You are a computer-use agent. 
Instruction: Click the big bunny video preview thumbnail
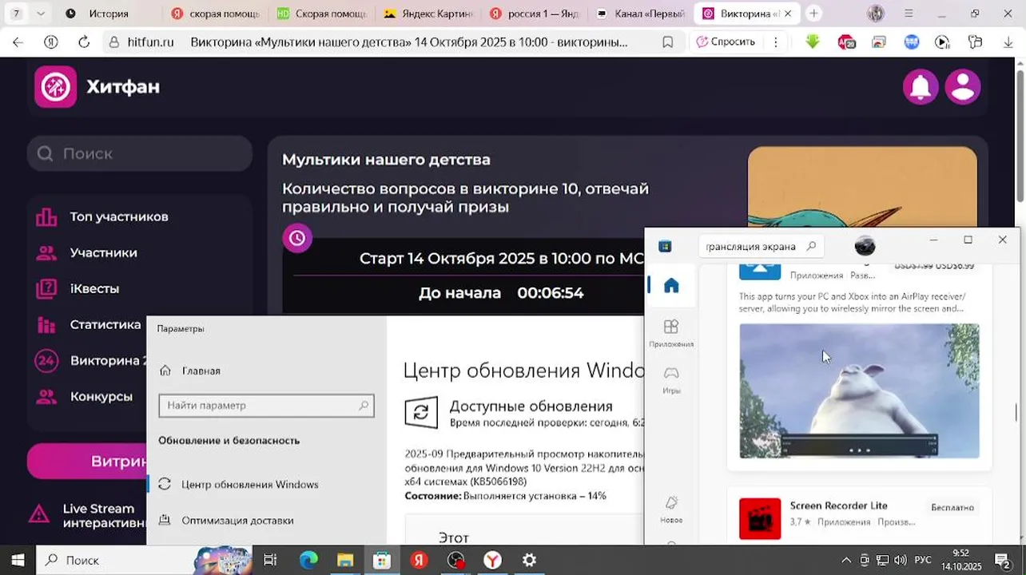pyautogui.click(x=859, y=391)
